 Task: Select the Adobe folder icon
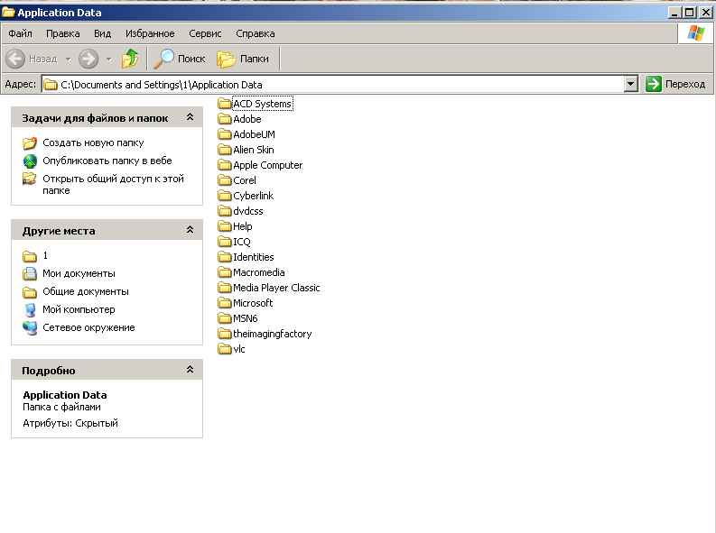(x=224, y=119)
